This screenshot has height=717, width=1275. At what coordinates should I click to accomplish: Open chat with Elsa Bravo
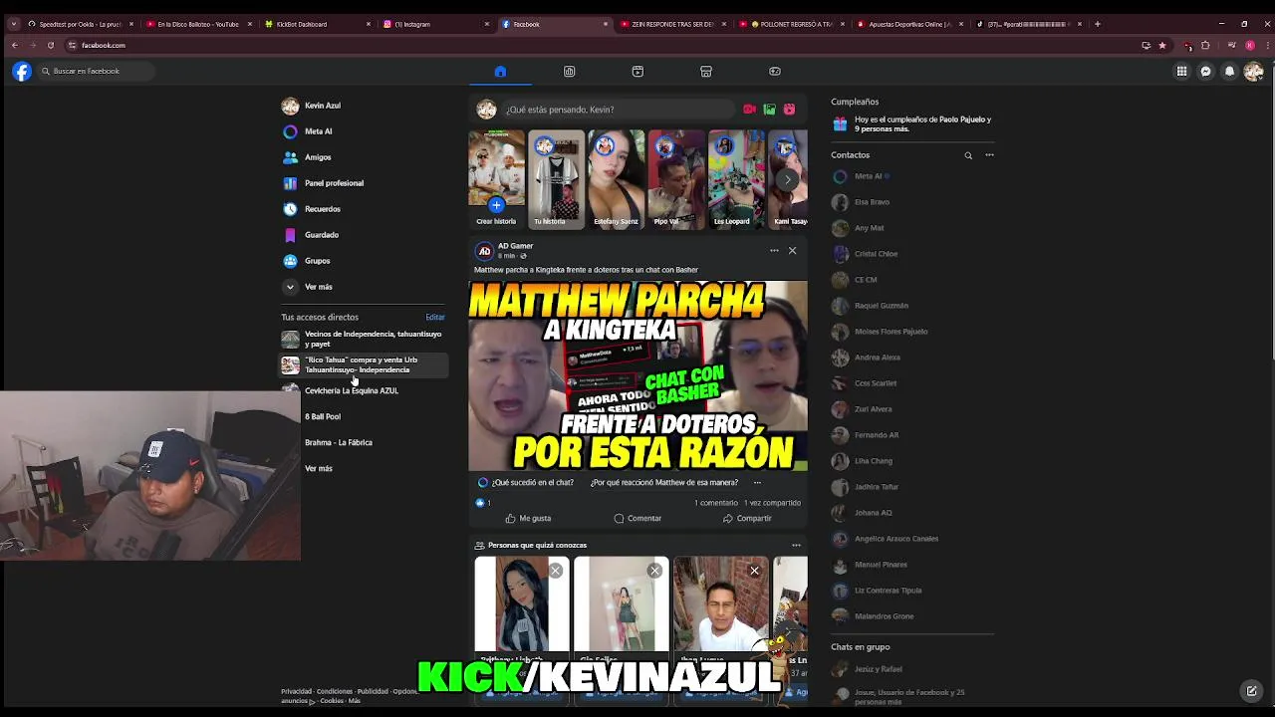pos(912,202)
